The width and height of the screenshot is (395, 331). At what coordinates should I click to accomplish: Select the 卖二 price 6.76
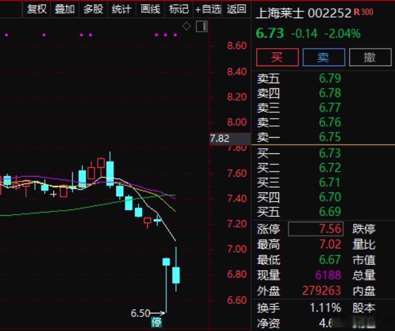click(x=330, y=122)
